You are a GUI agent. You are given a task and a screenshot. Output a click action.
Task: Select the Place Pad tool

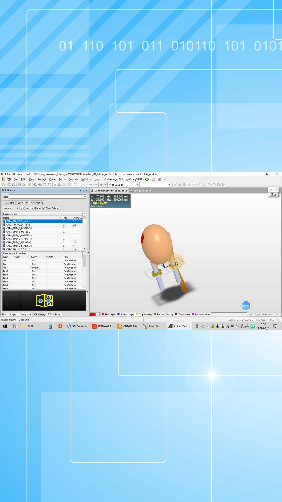click(180, 185)
